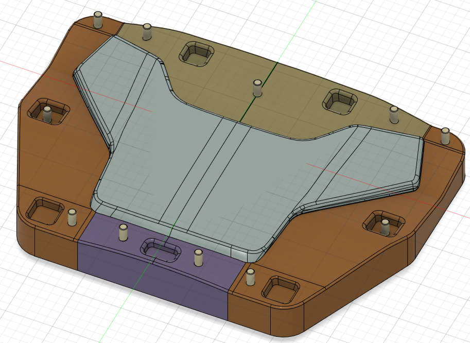
Task: Select the pin at the far-right brown corner
Action: pos(445,136)
